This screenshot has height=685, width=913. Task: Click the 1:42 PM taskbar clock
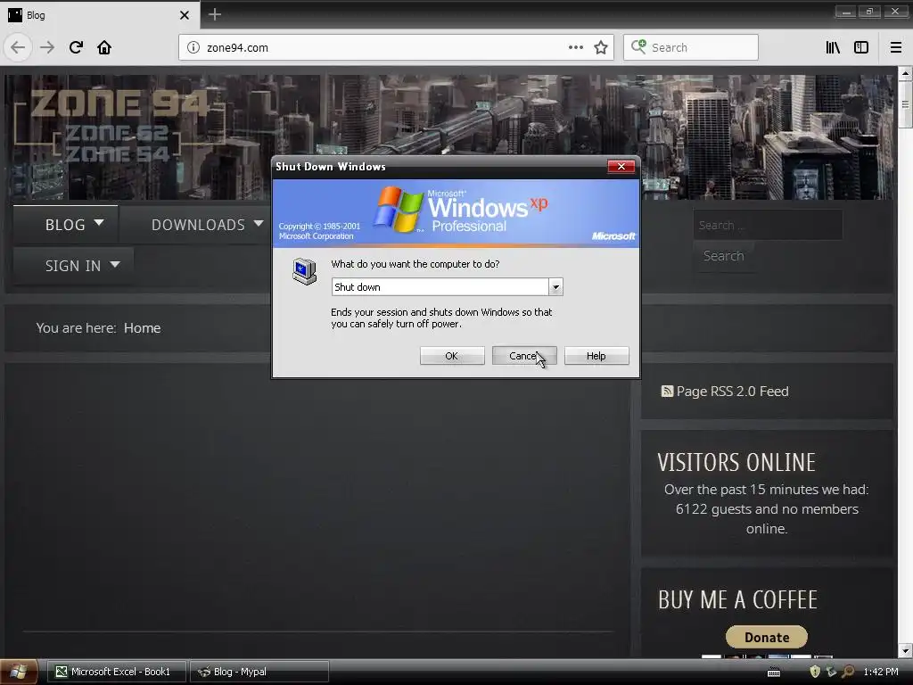pyautogui.click(x=880, y=672)
